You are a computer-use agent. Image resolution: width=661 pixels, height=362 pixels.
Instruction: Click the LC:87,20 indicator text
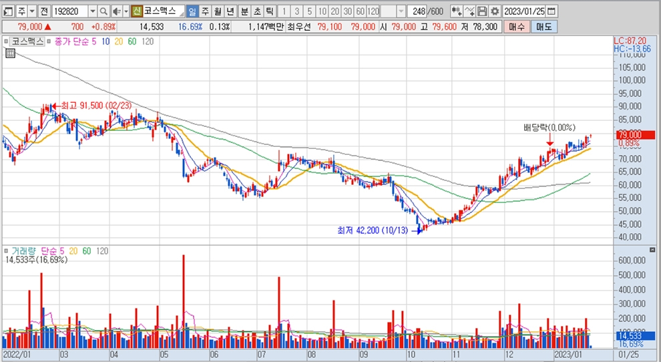[x=630, y=41]
